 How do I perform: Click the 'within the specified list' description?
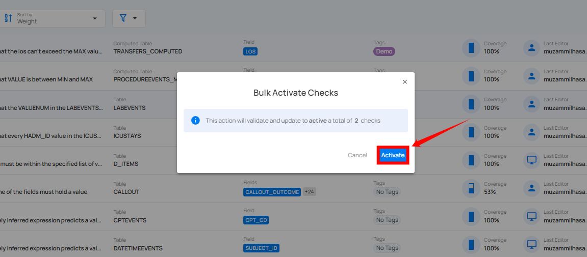pos(52,164)
